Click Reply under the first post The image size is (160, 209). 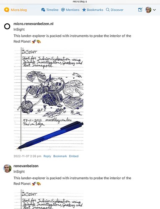[x=47, y=156]
